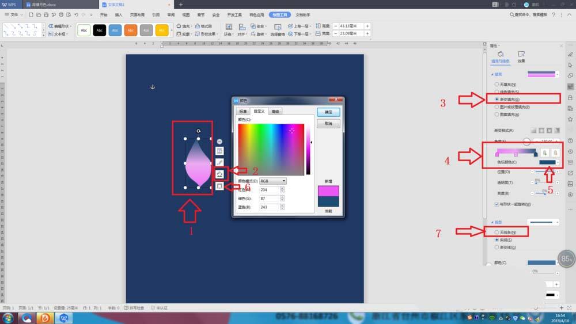
Task: Open the 绘图工具 drawing tools ribbon tab
Action: tap(280, 15)
